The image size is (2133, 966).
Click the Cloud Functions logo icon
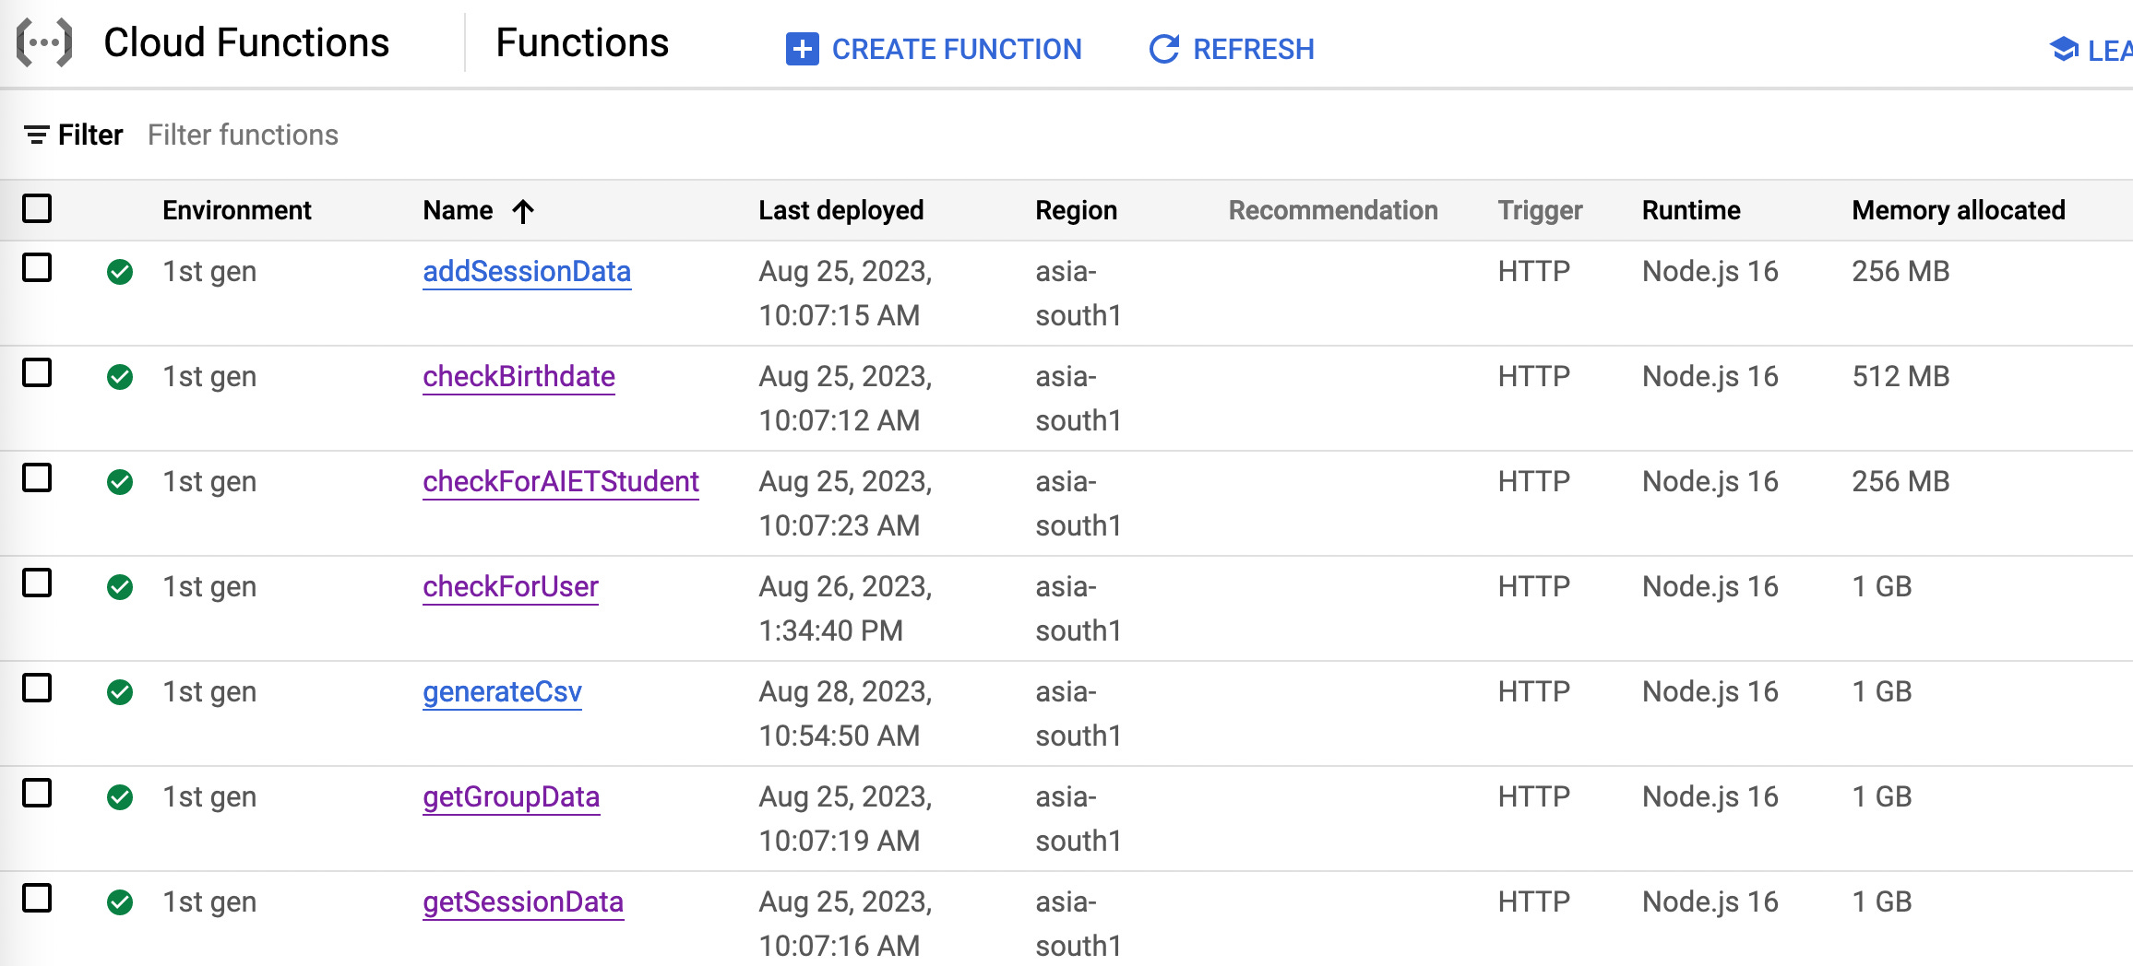(x=44, y=43)
